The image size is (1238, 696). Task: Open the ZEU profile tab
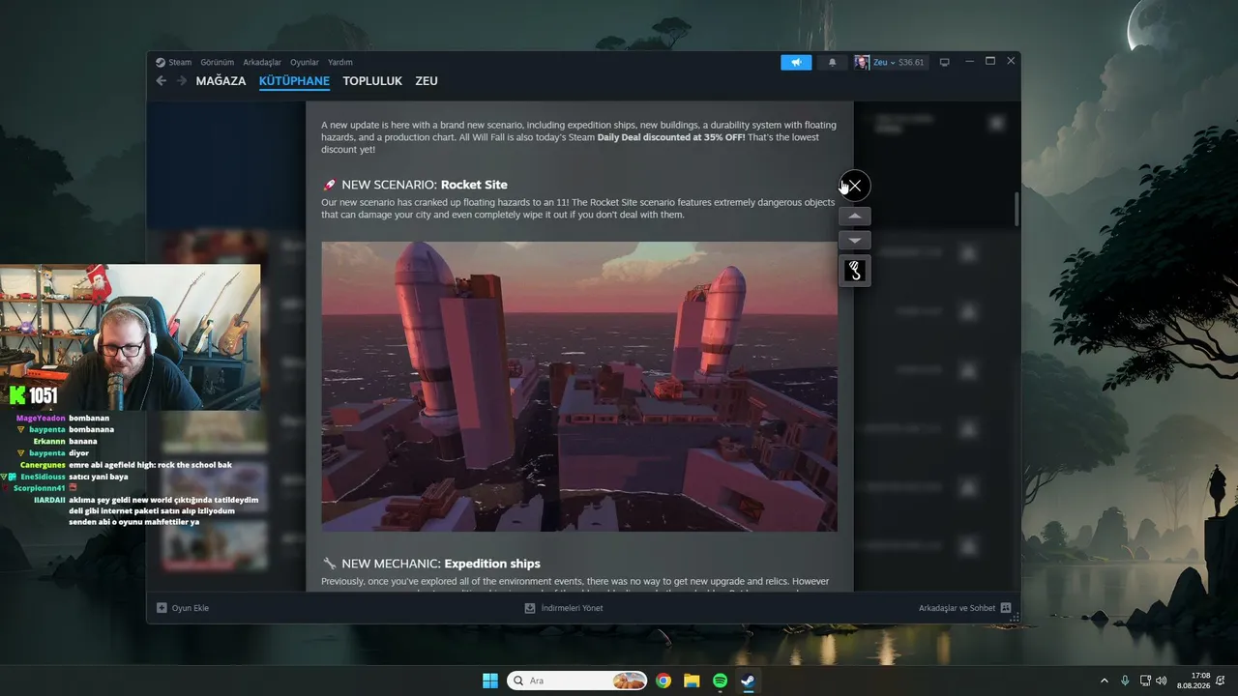pos(427,81)
